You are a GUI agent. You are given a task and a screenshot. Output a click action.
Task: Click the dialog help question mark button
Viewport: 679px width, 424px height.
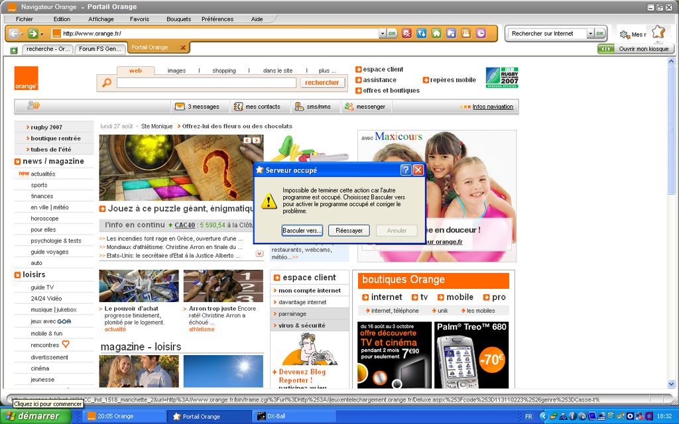click(406, 170)
